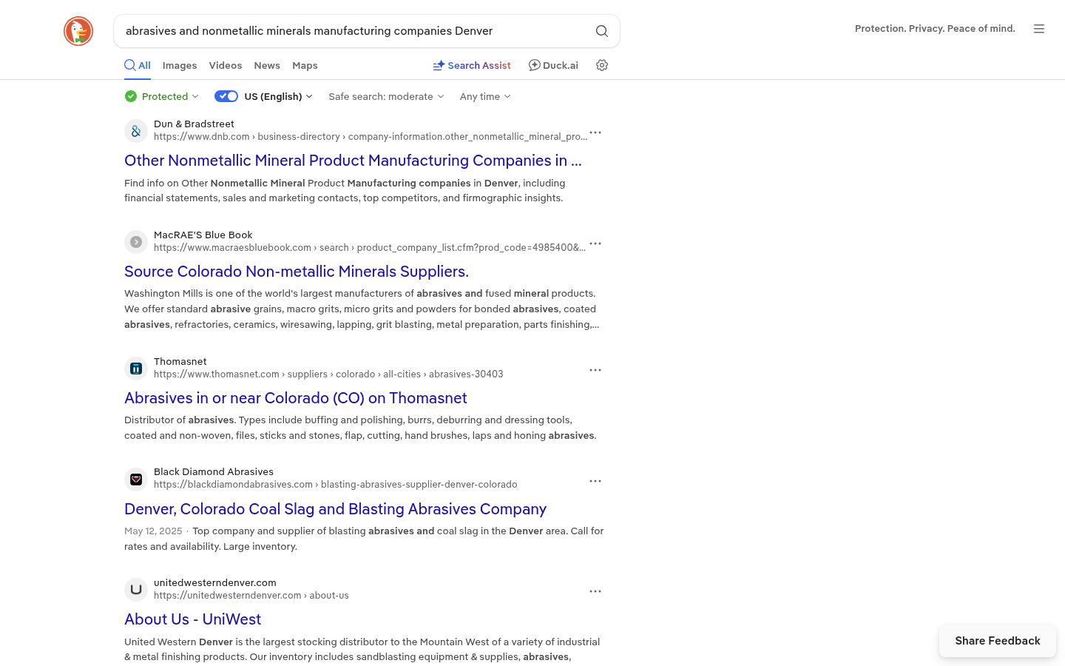
Task: Open the Any time filter dropdown
Action: [485, 96]
